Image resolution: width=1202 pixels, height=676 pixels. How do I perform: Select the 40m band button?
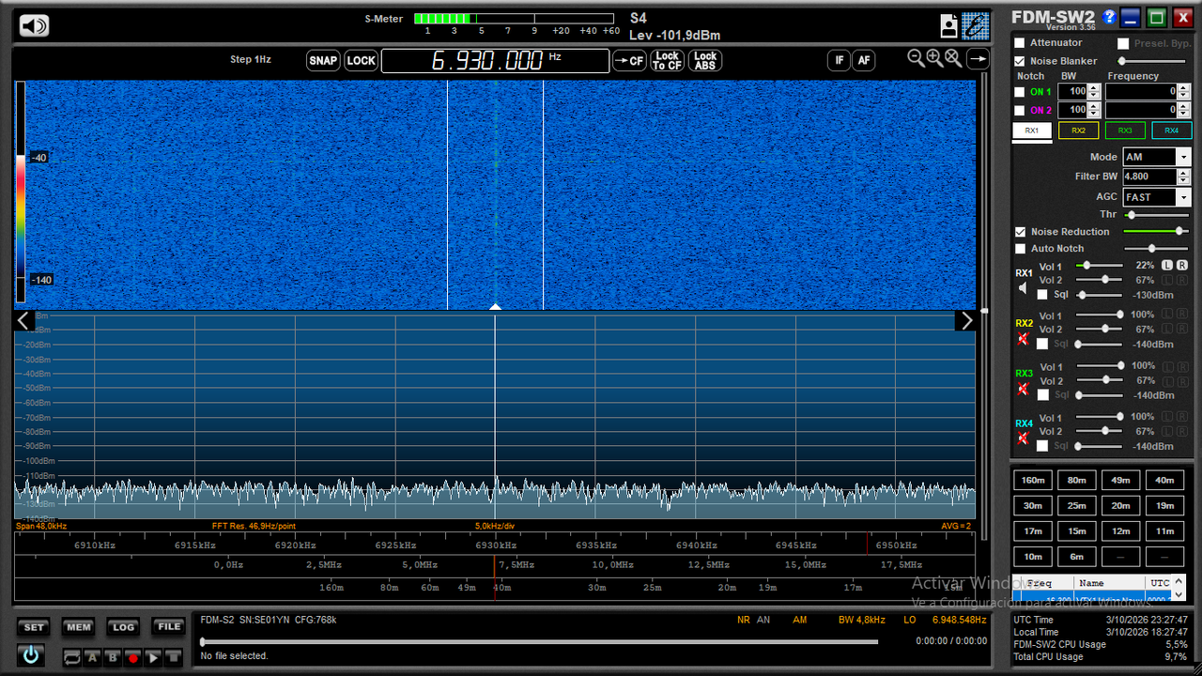pyautogui.click(x=1164, y=480)
